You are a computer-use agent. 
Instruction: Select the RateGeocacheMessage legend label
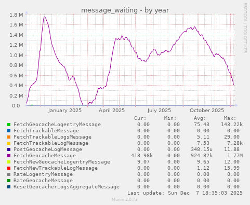[43, 181]
